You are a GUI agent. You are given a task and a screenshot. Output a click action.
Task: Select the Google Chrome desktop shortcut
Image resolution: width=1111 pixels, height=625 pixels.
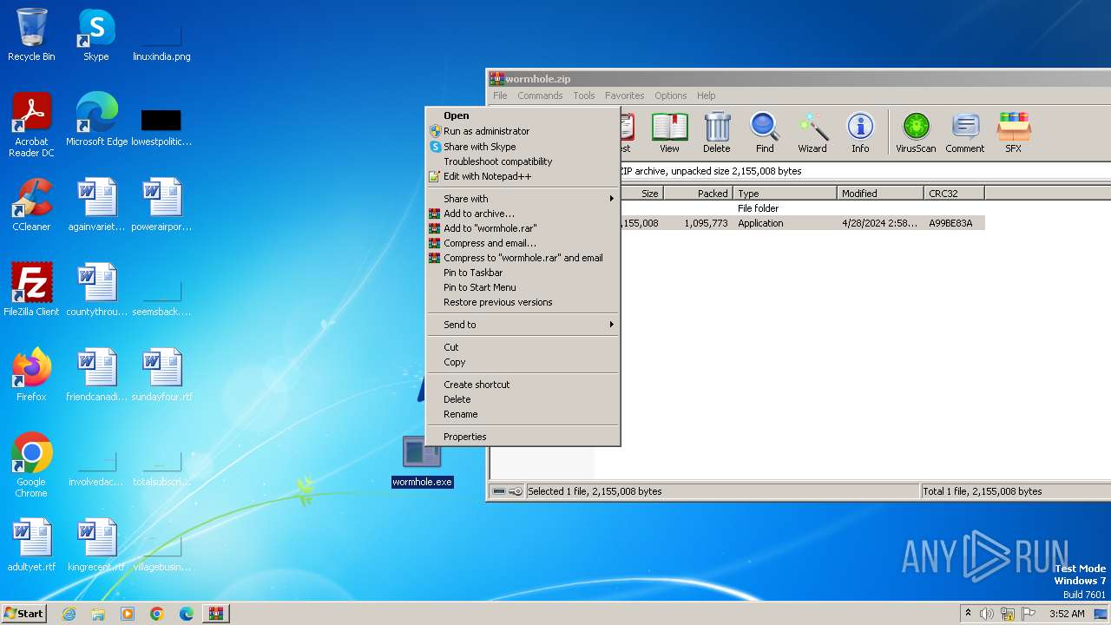click(31, 465)
